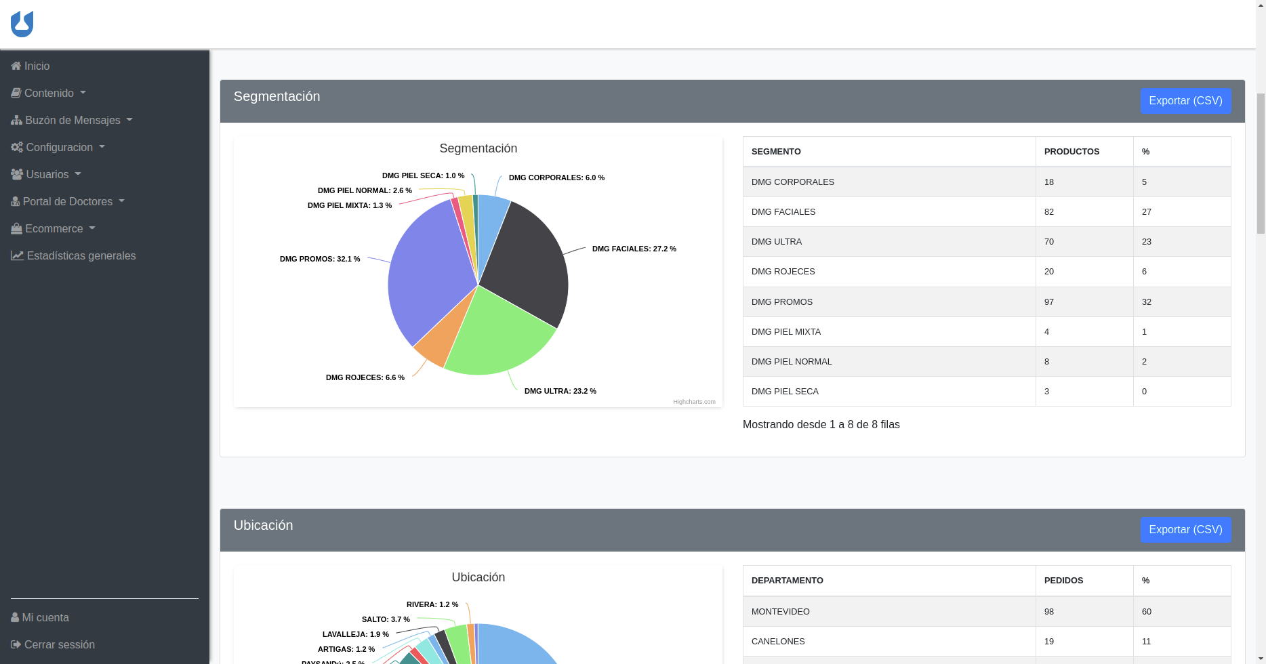
Task: Click the 'DMG PROMOS: 32.1 %' chart label
Action: click(320, 259)
